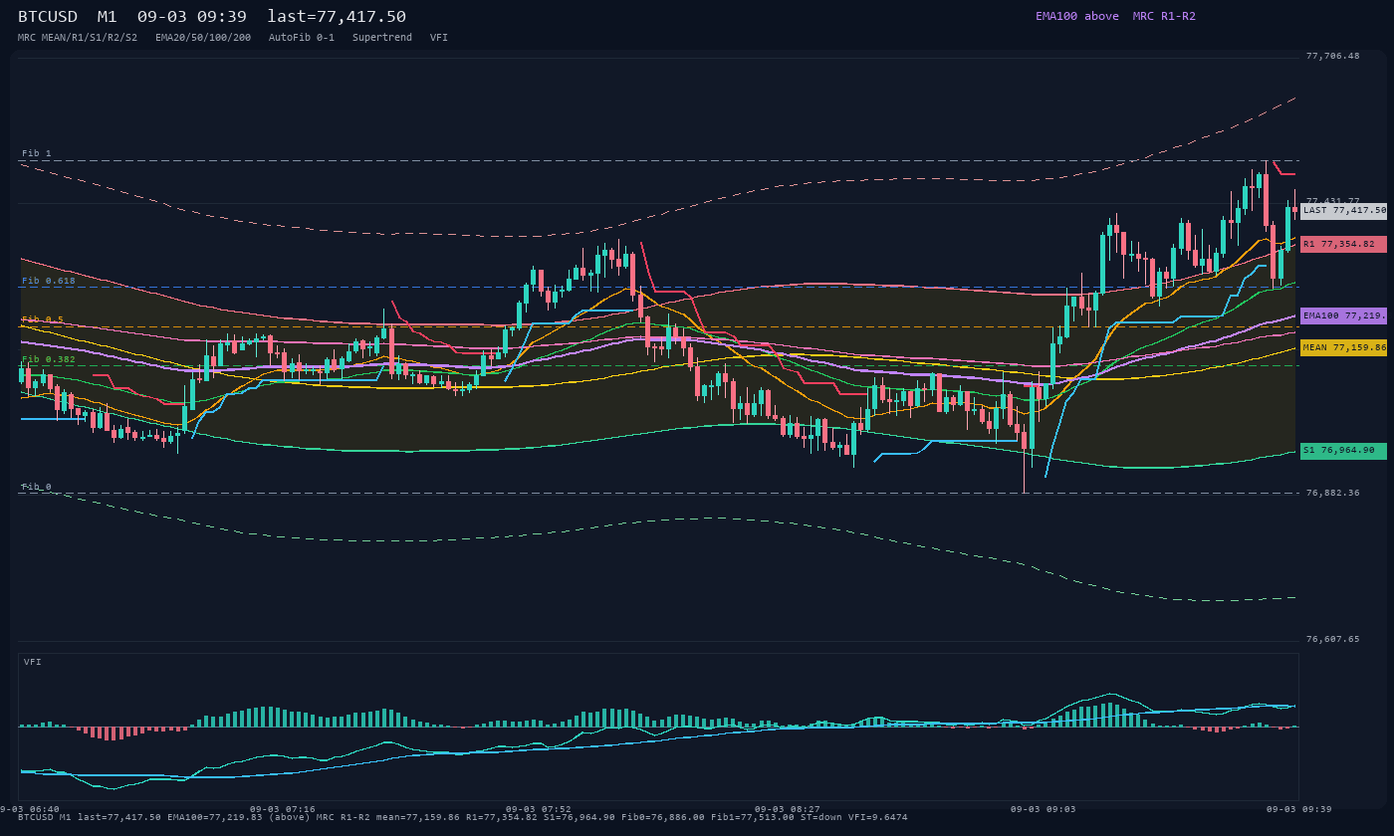
Task: Click the bottom status line summary text
Action: click(x=463, y=817)
